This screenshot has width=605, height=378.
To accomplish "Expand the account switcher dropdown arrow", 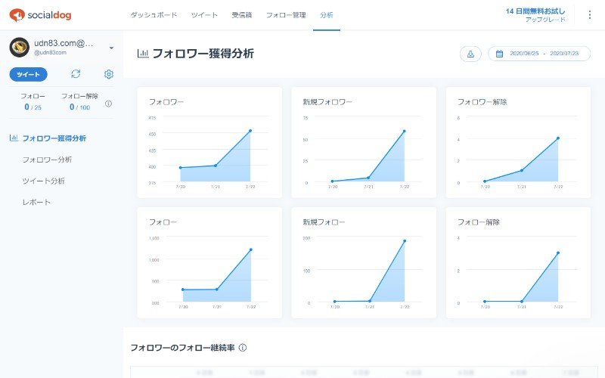I will click(111, 48).
